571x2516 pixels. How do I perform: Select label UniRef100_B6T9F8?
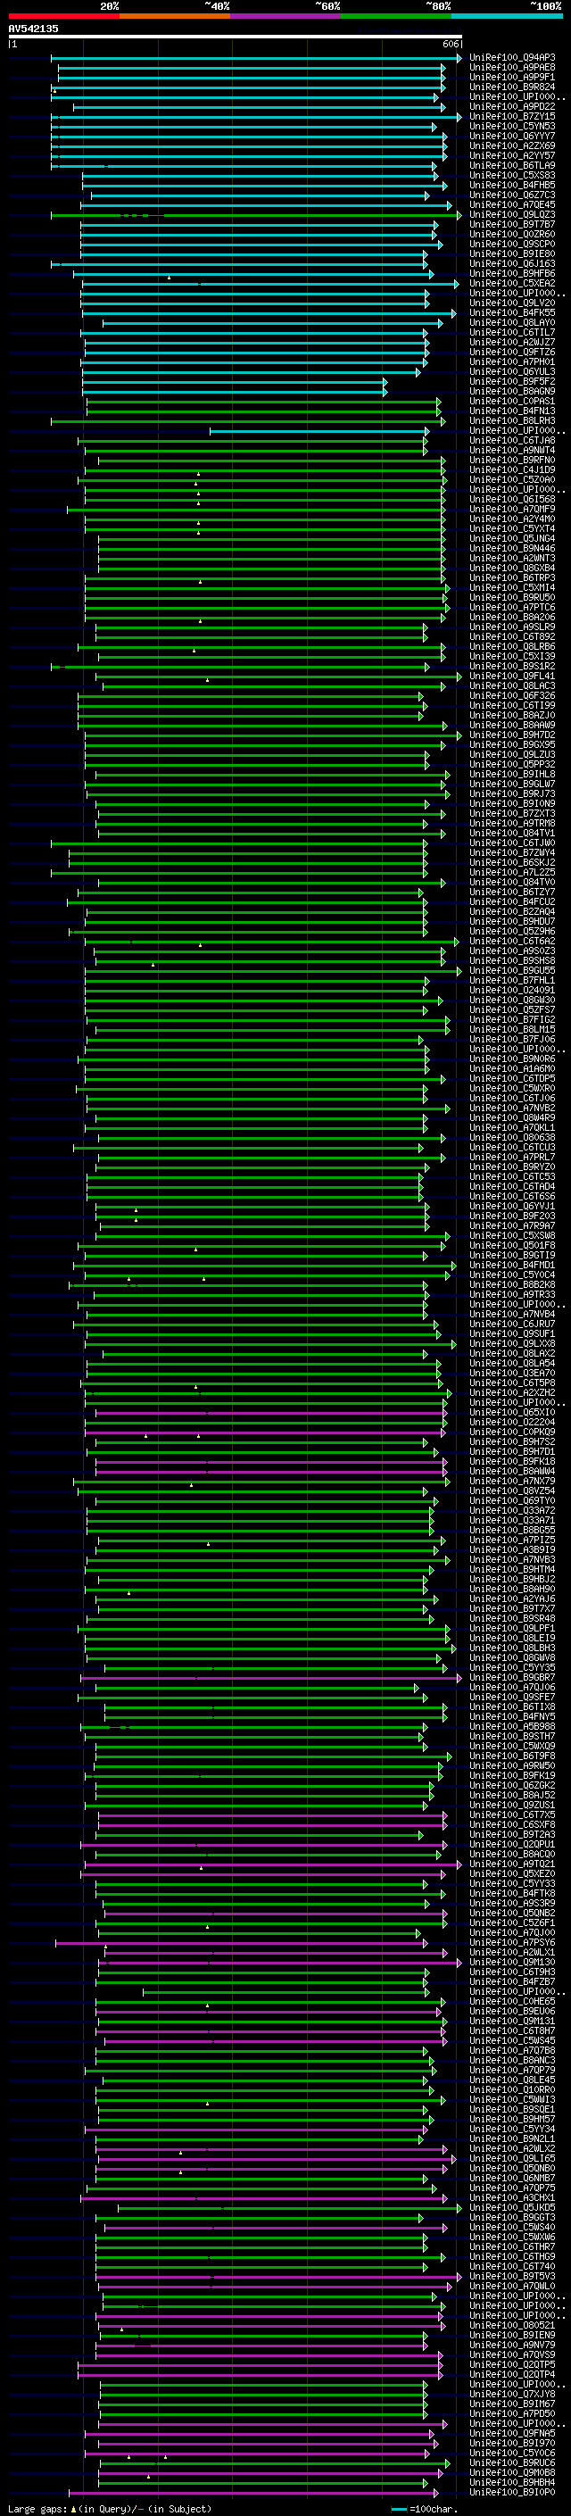tap(512, 1756)
